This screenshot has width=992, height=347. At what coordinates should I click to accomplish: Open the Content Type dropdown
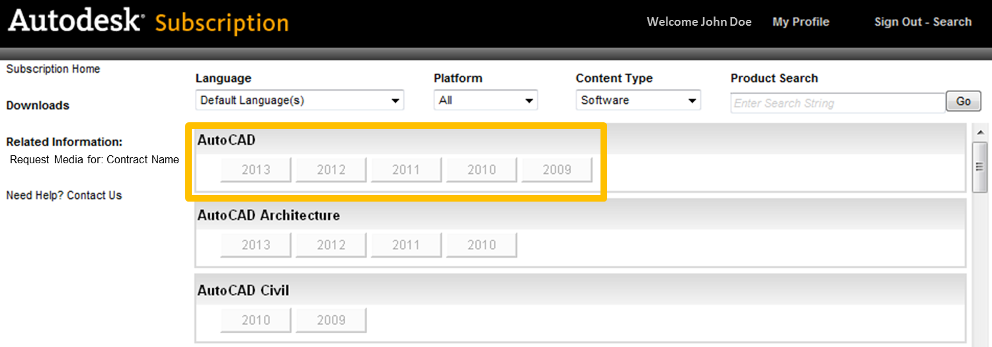point(638,100)
